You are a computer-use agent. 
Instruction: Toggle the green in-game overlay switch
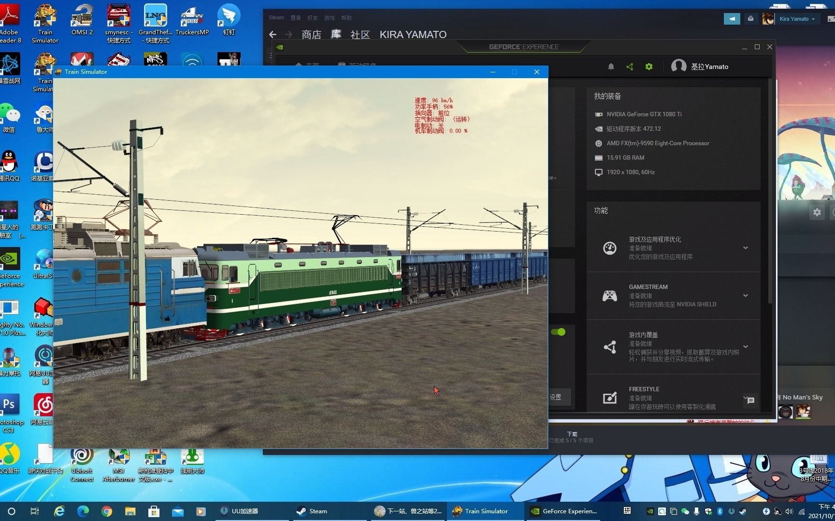[558, 332]
